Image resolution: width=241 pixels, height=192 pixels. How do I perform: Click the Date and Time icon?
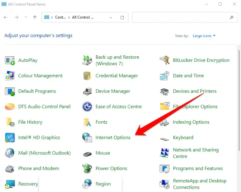165,76
